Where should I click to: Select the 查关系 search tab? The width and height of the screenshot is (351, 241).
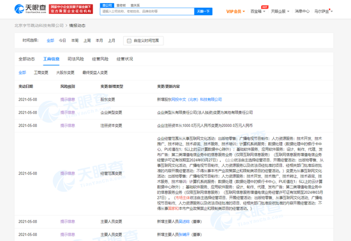click(135, 5)
